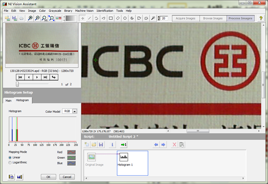Image resolution: width=268 pixels, height=184 pixels.
Task: Open the Binary menu
Action: click(x=68, y=11)
